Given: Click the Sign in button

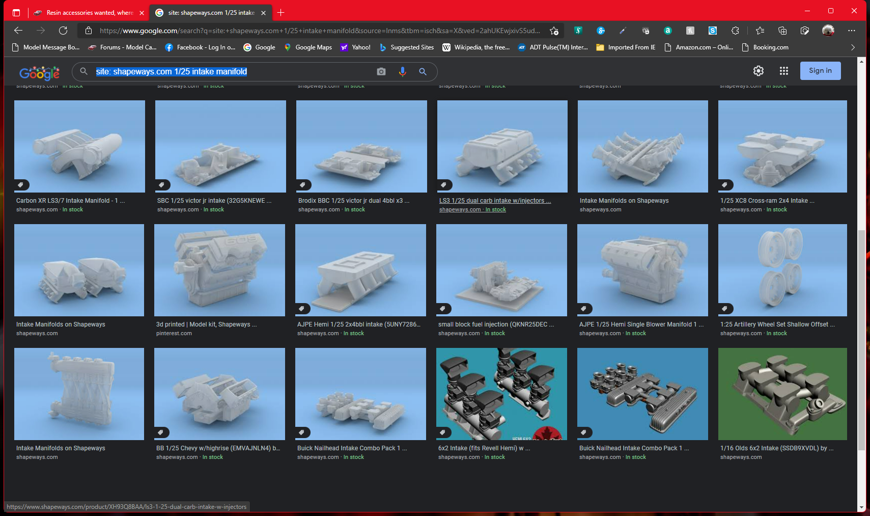Looking at the screenshot, I should click(820, 71).
